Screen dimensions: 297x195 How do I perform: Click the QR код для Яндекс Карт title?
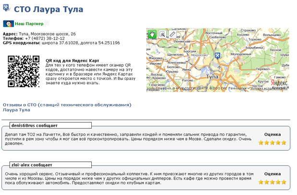(x=72, y=60)
